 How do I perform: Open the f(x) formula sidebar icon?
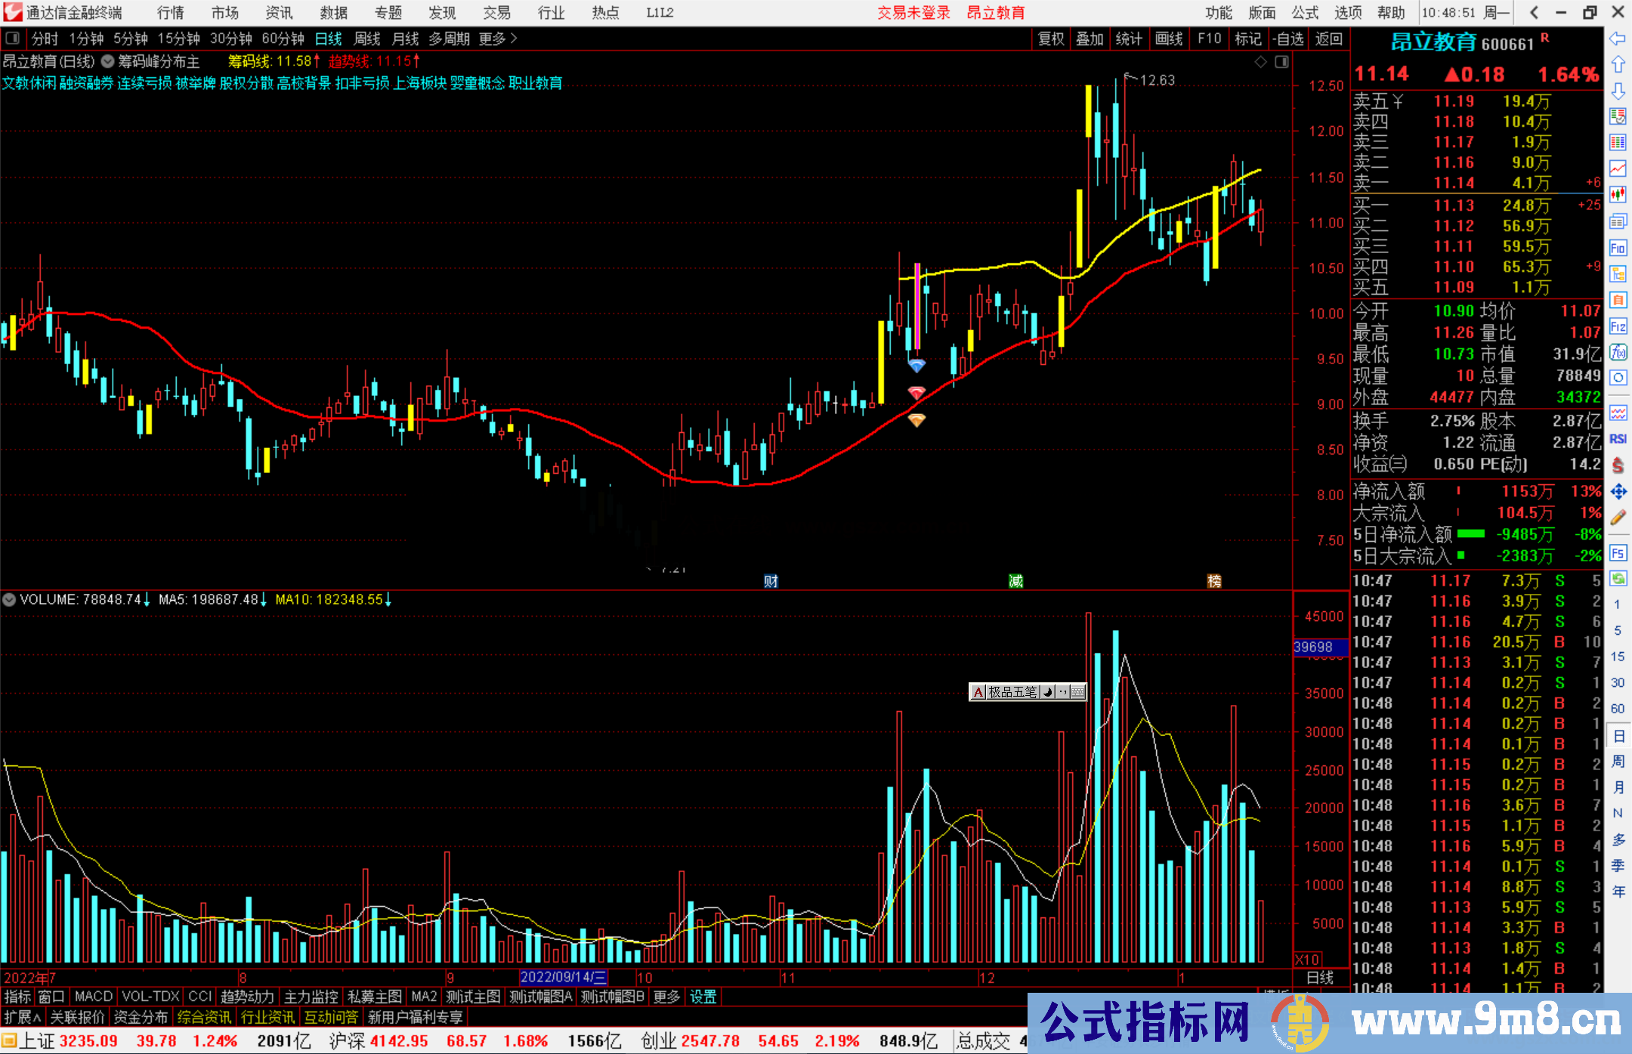pos(1618,352)
